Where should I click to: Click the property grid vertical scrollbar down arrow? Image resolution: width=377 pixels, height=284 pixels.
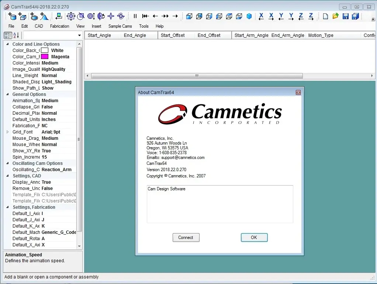pos(79,246)
